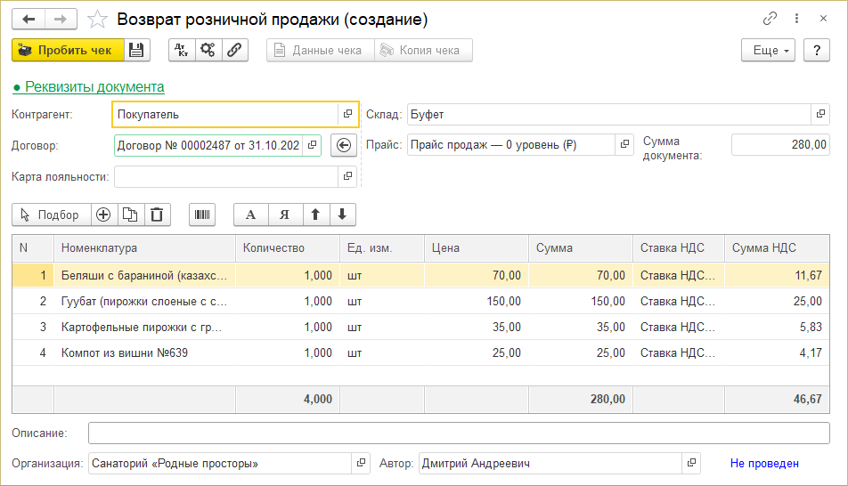Open the Еще dropdown menu
848x486 pixels.
[768, 51]
